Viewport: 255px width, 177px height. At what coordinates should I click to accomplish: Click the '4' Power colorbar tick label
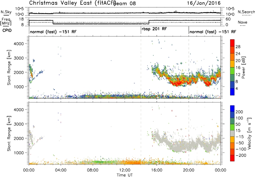(x=237, y=88)
